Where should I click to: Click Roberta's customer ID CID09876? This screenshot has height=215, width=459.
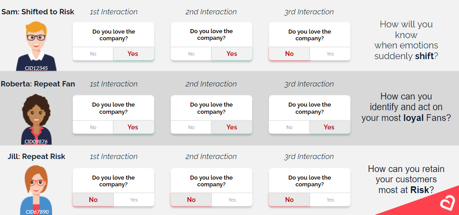36,142
